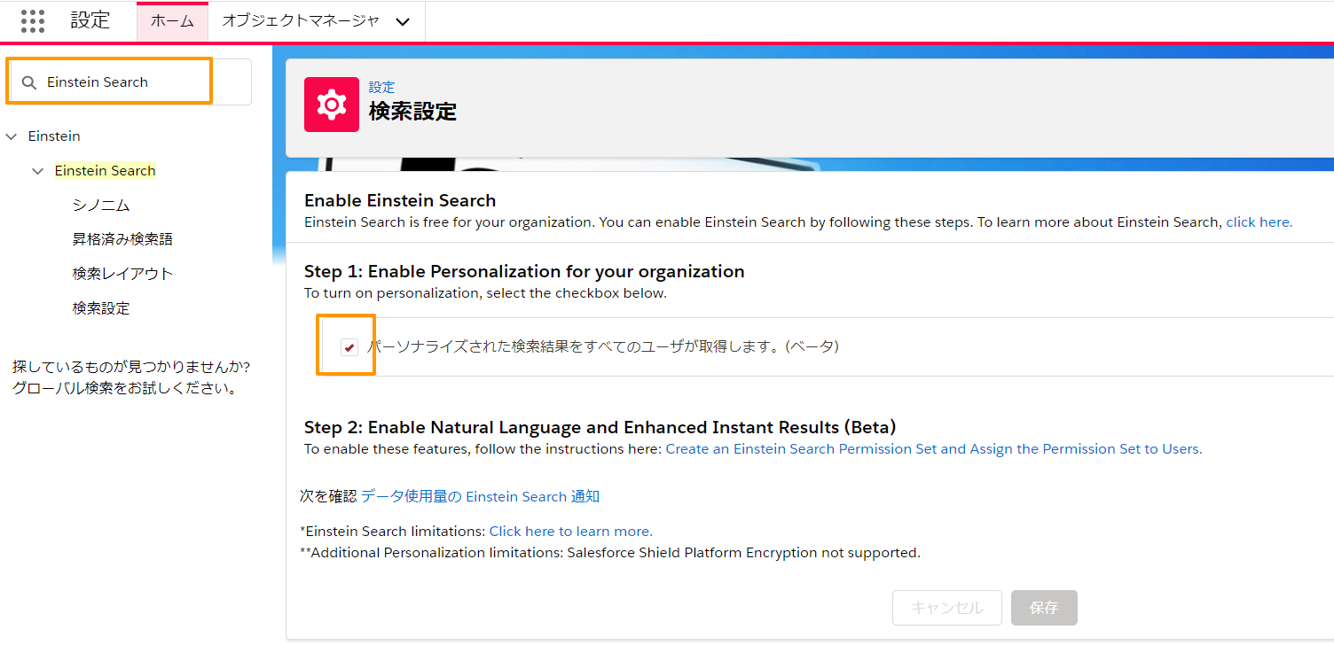Open the App Launcher grid icon

pos(33,21)
